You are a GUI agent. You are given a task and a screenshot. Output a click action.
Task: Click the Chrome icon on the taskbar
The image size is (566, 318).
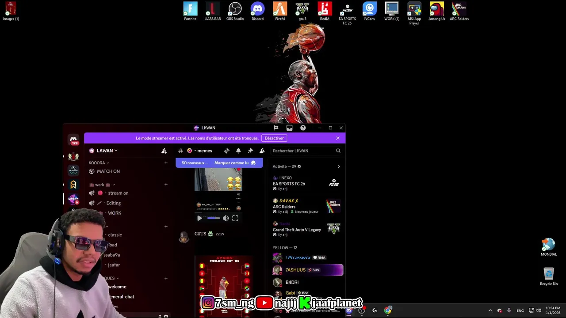(x=388, y=310)
